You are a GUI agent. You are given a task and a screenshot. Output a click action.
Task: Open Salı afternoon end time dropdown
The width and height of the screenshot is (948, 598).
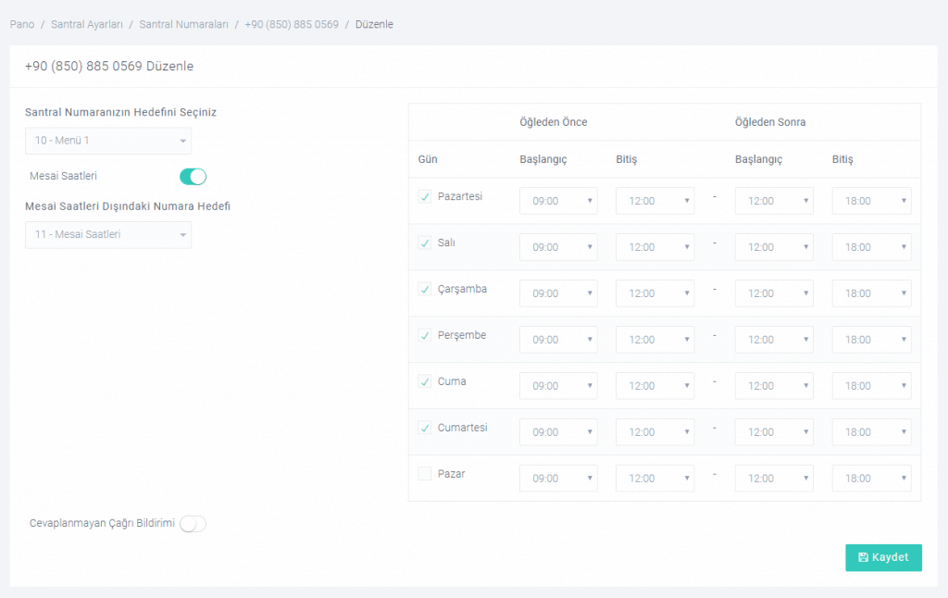point(871,247)
